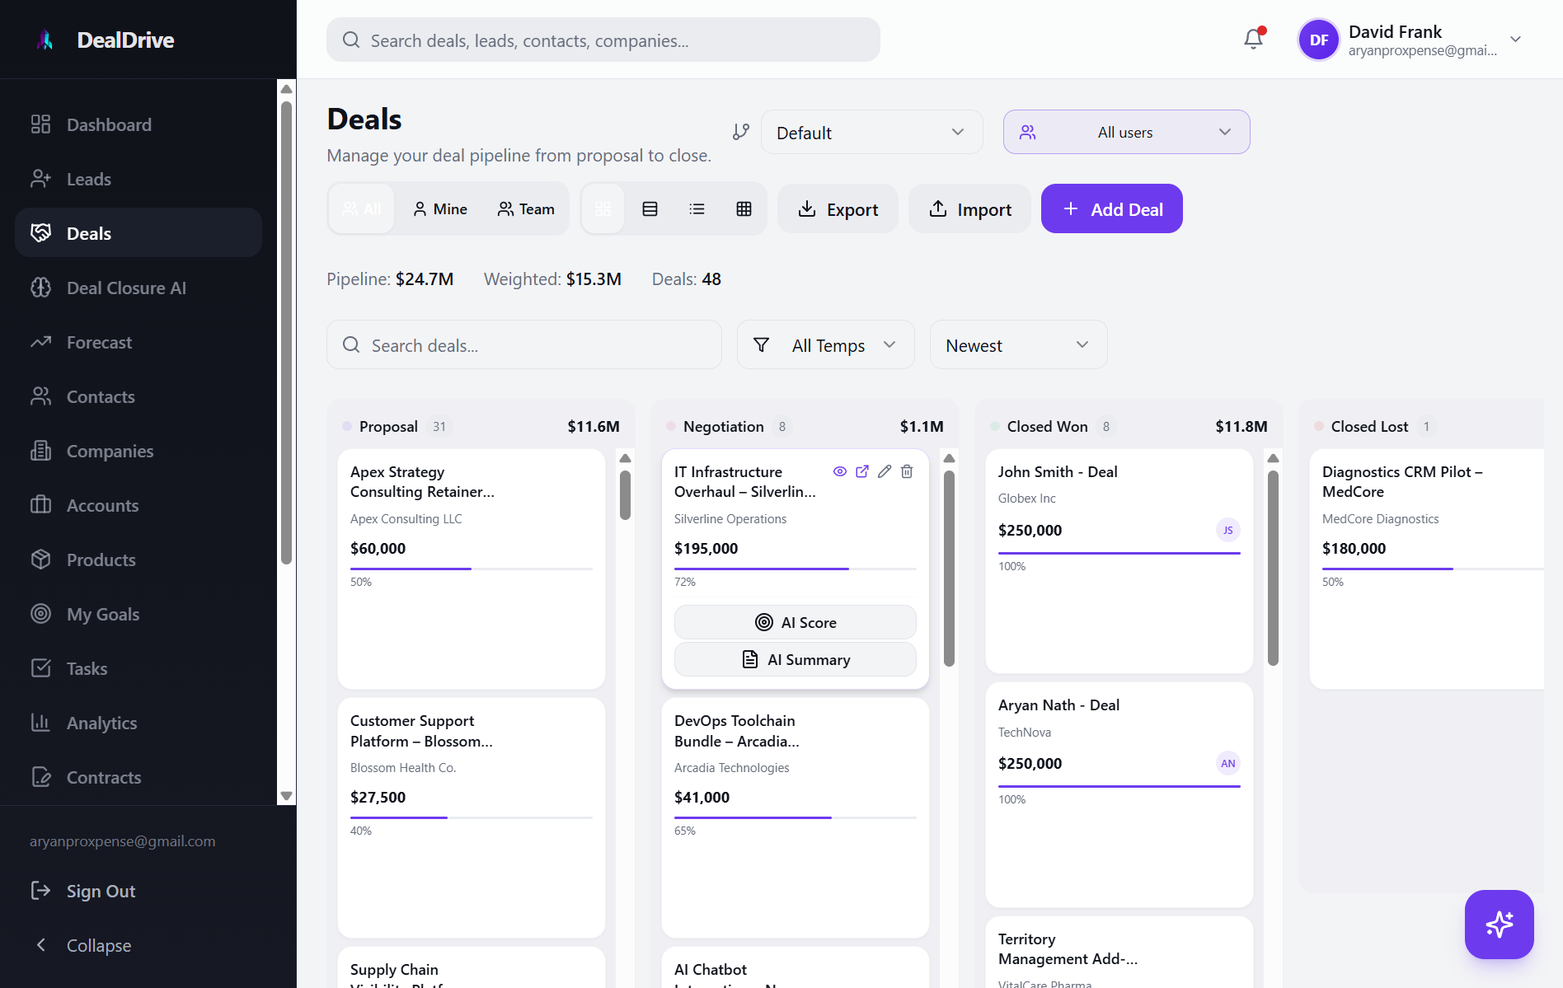Focus the Search deals field
This screenshot has width=1563, height=988.
pyautogui.click(x=523, y=344)
